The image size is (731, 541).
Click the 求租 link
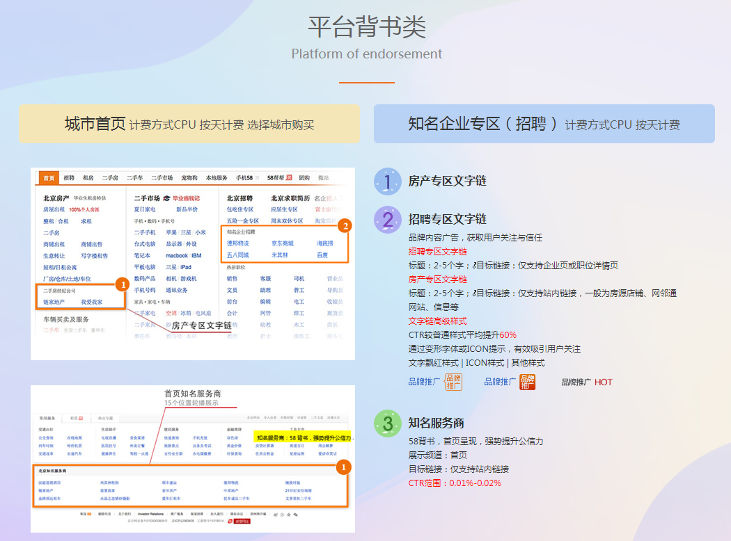(x=86, y=221)
